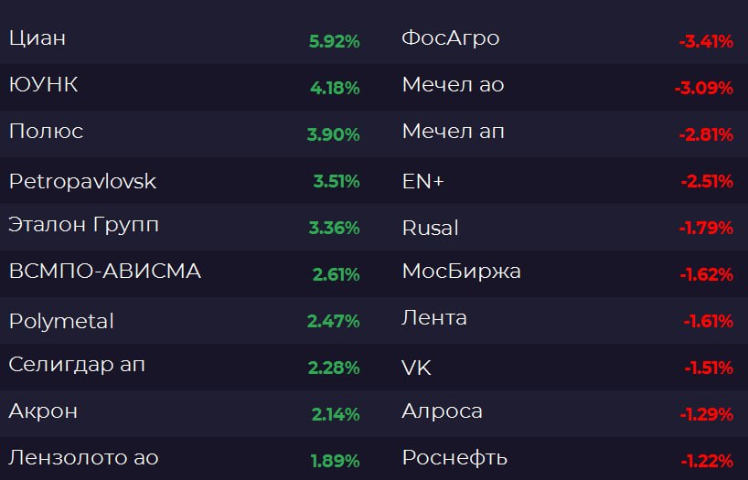Screen dimensions: 748x480
Task: Select ФосАгро in losers list
Action: pos(451,38)
